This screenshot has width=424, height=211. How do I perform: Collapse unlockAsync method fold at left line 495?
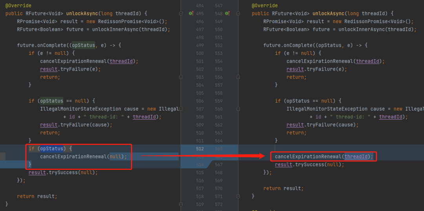point(181,13)
